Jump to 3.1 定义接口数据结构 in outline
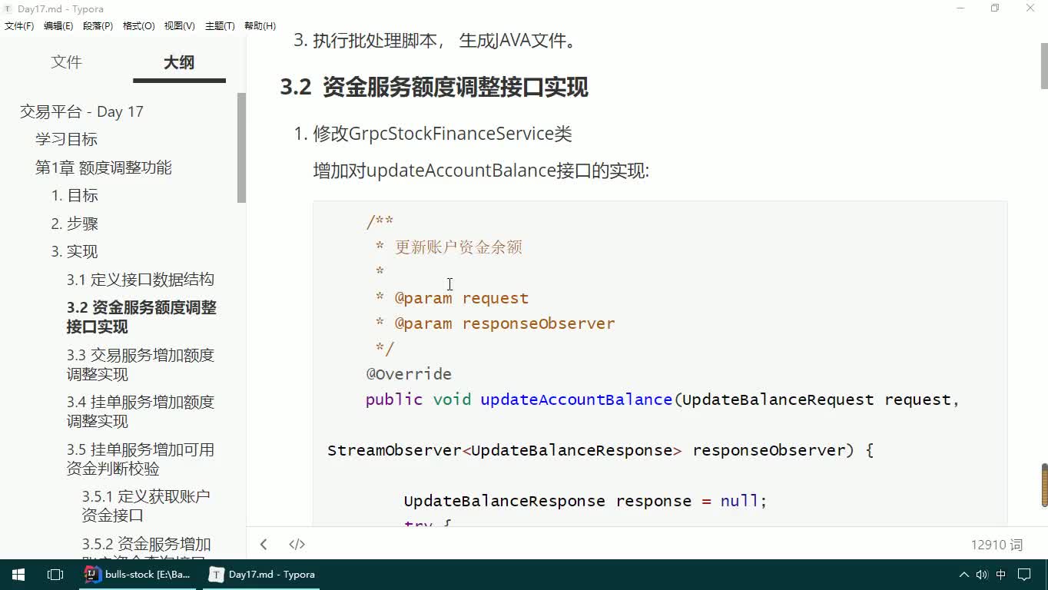Viewport: 1048px width, 590px height. [x=141, y=280]
